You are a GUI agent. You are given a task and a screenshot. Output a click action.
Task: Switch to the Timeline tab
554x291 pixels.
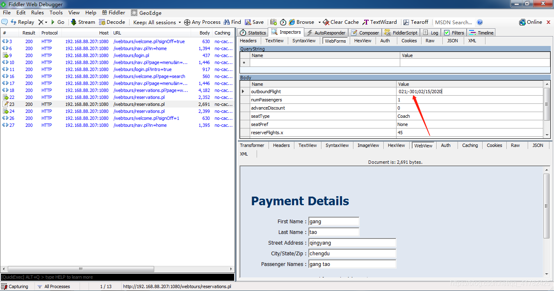pos(481,33)
